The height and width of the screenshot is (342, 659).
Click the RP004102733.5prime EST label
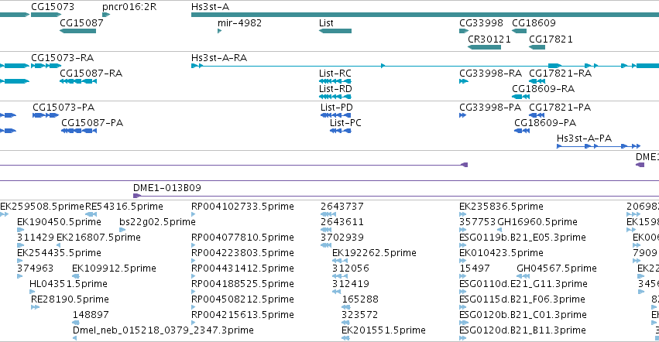[x=242, y=207]
